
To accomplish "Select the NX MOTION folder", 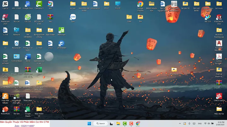I will (5, 84).
